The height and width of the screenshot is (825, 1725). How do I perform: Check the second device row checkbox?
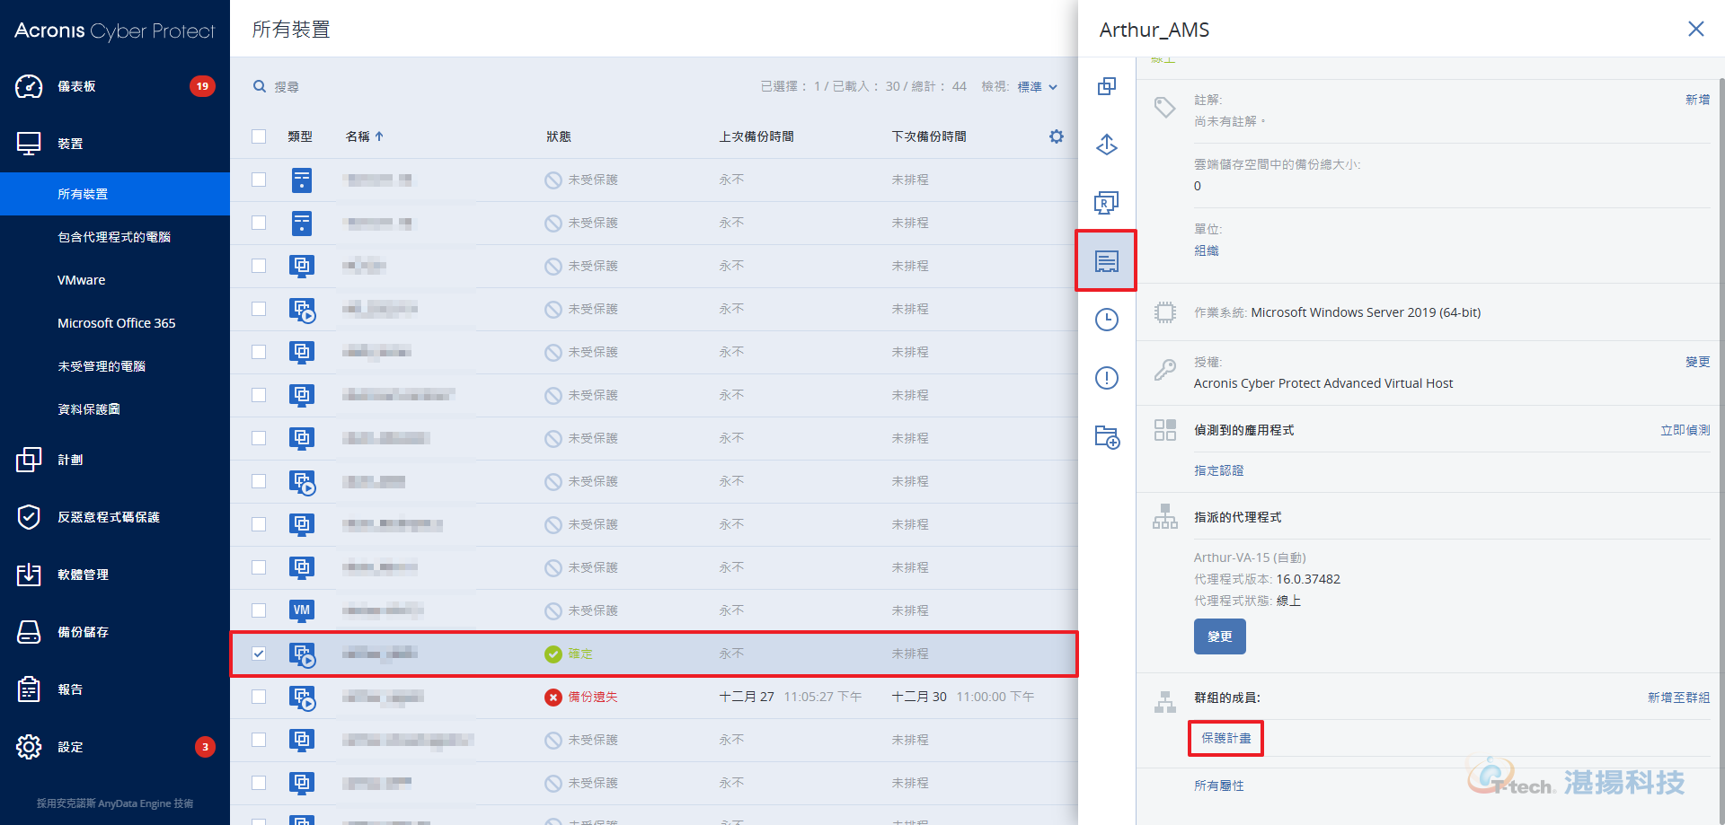click(x=259, y=223)
